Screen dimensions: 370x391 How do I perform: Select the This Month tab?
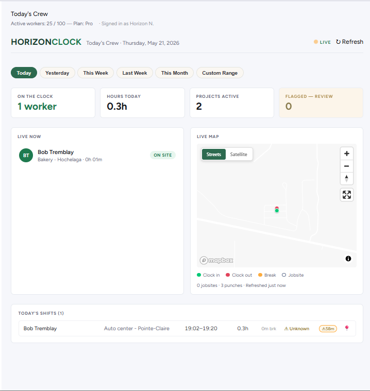174,73
